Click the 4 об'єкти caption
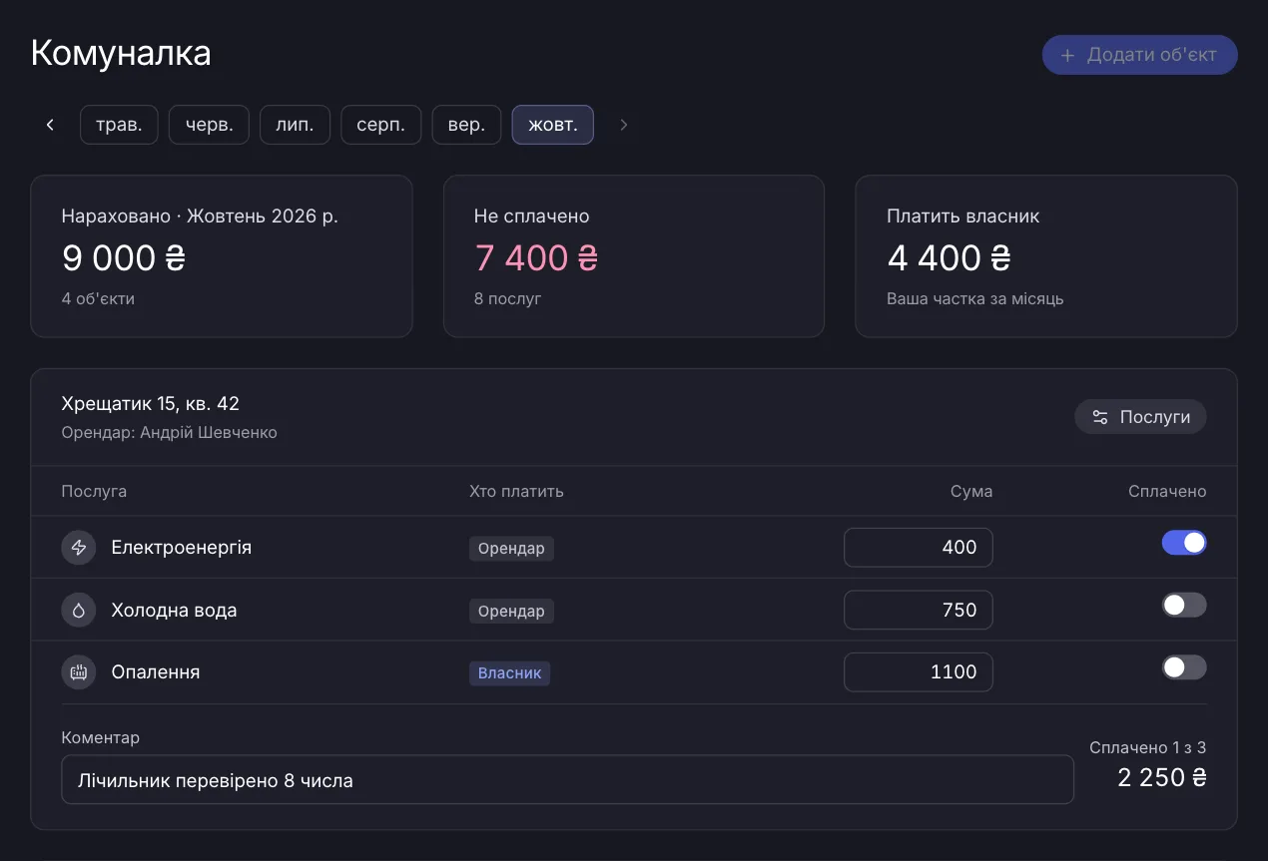The width and height of the screenshot is (1268, 861). pos(98,299)
